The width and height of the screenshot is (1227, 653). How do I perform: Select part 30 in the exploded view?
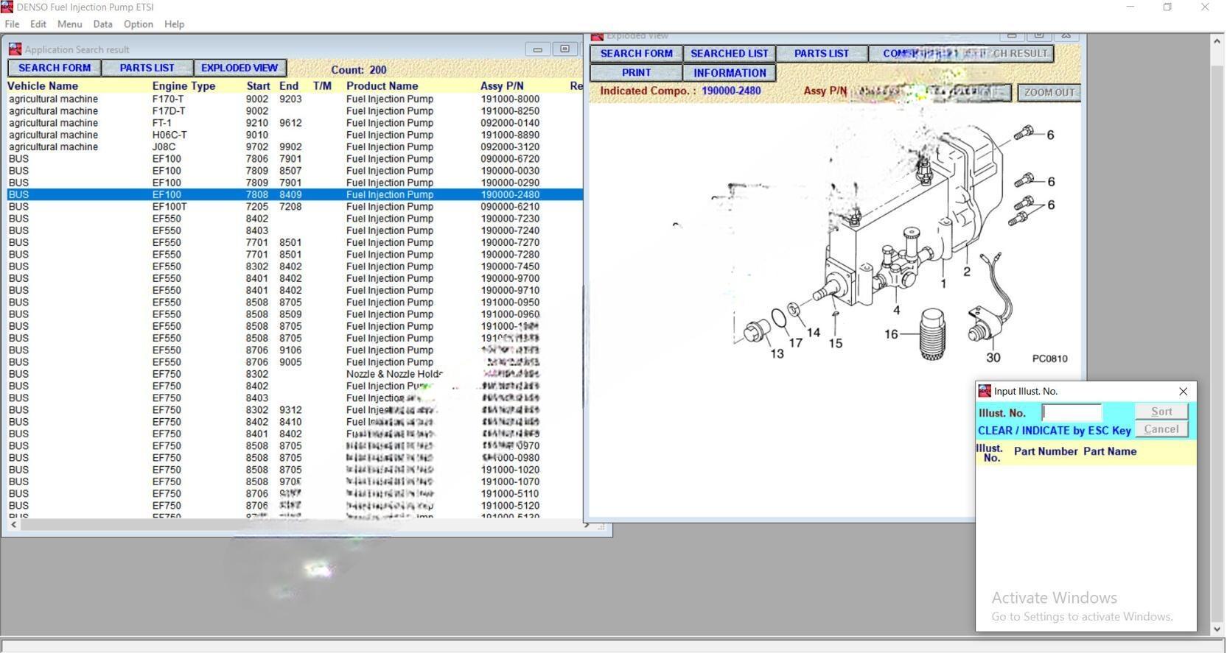pyautogui.click(x=993, y=358)
